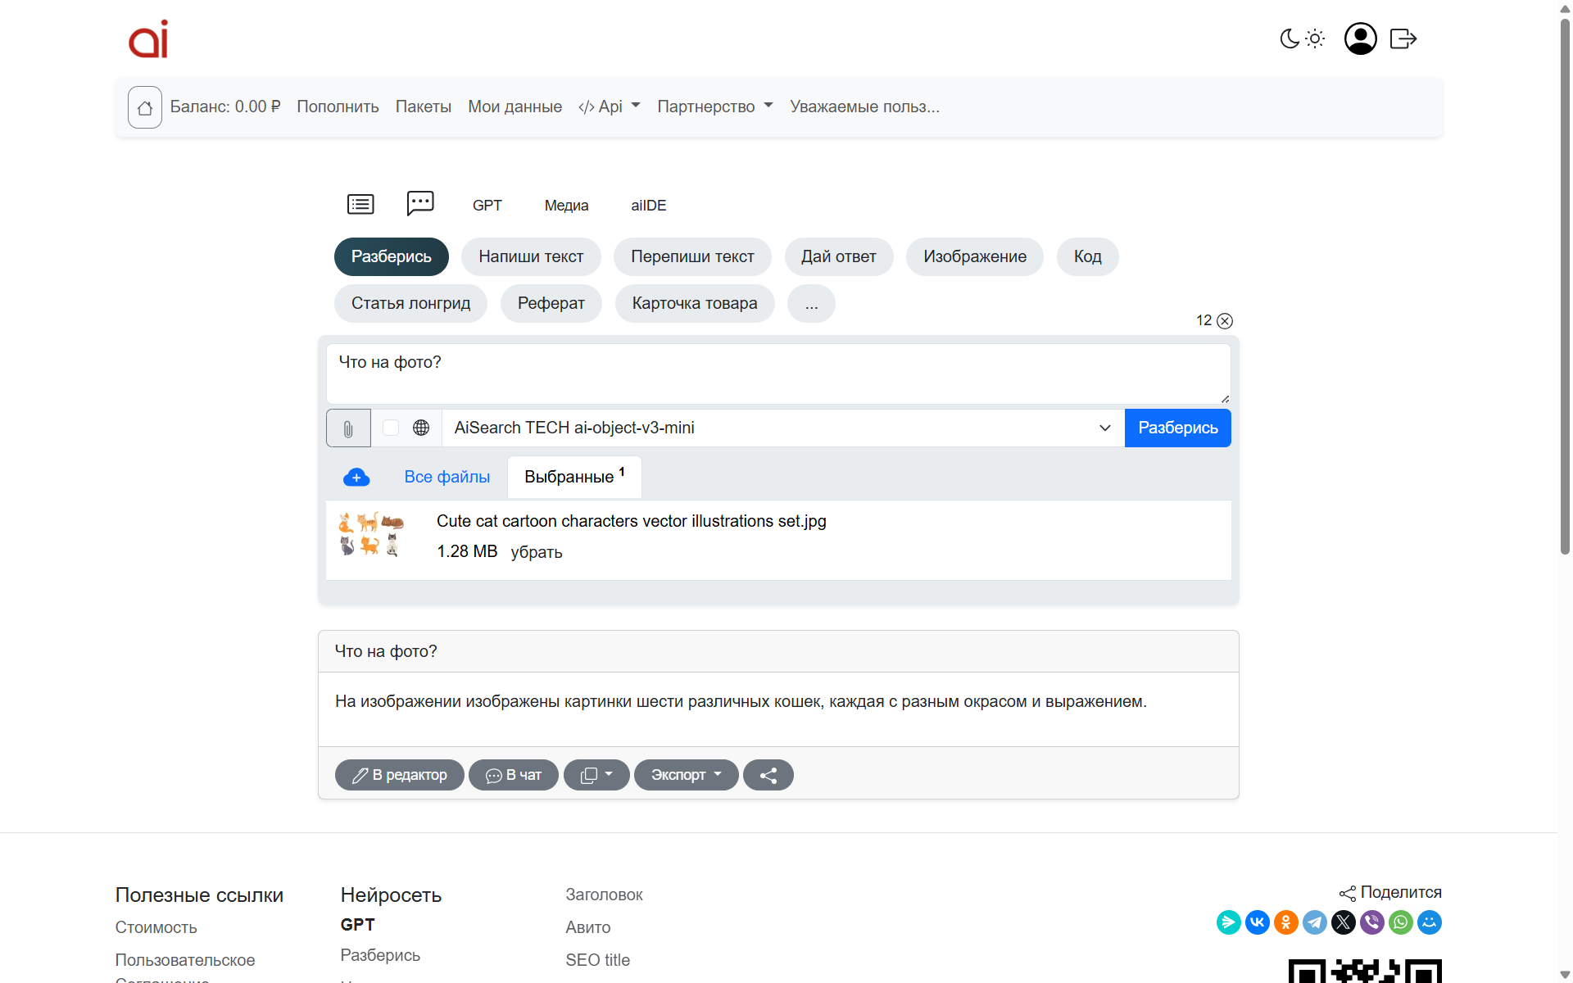The height and width of the screenshot is (983, 1573).
Task: Click the убрать link to remove file
Action: click(536, 552)
